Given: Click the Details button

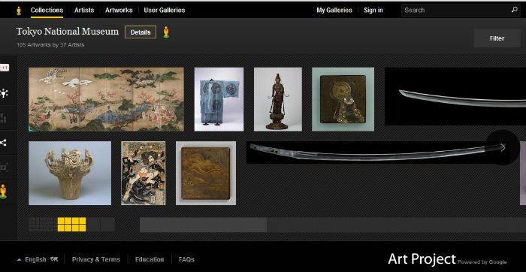Looking at the screenshot, I should click(x=141, y=32).
